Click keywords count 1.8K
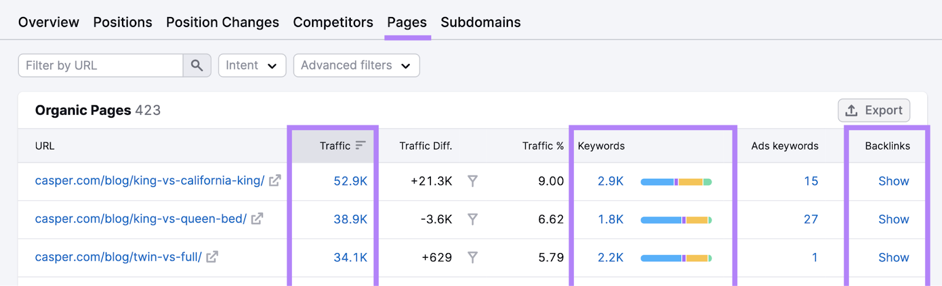The height and width of the screenshot is (286, 942). coord(611,220)
